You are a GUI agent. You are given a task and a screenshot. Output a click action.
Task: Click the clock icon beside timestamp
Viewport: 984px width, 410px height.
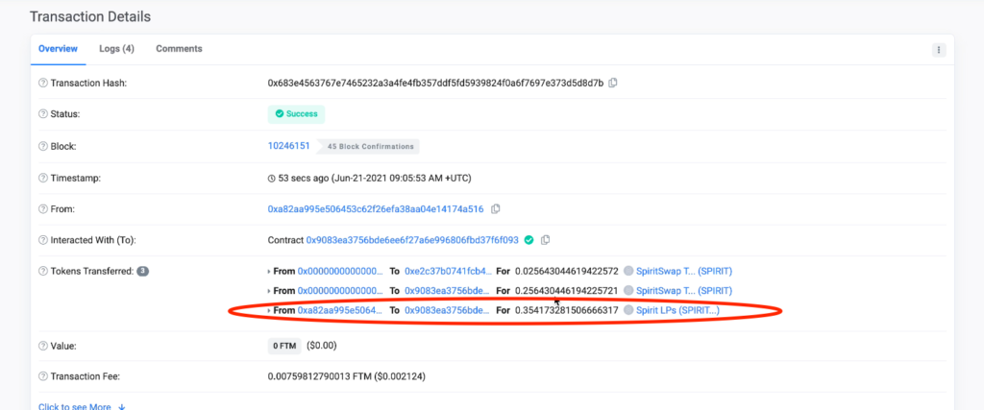[271, 178]
